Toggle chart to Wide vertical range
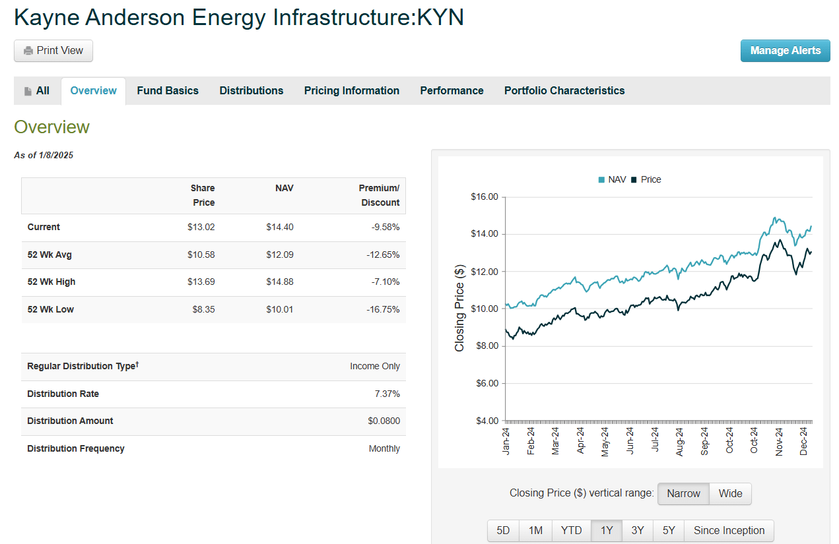This screenshot has height=544, width=839. 729,493
